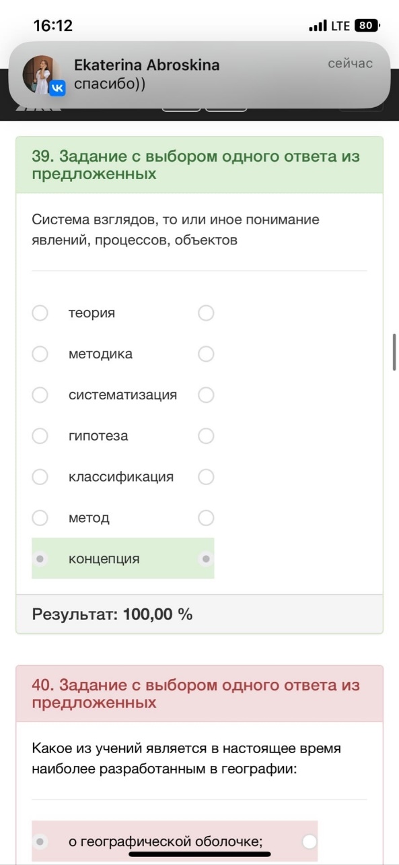The width and height of the screenshot is (399, 865).
Task: Tap the question 40 header title
Action: click(196, 694)
